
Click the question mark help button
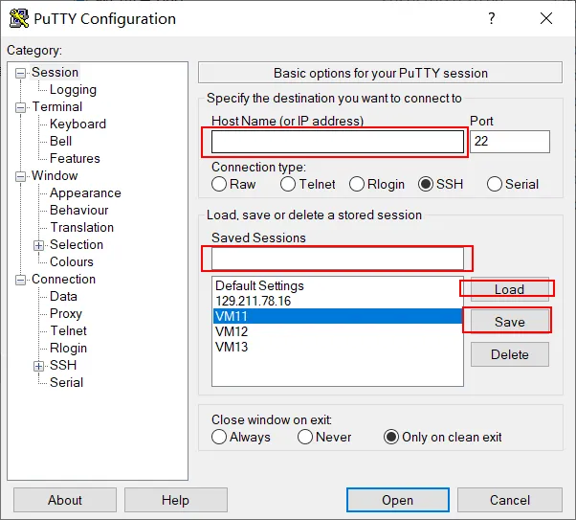click(492, 19)
